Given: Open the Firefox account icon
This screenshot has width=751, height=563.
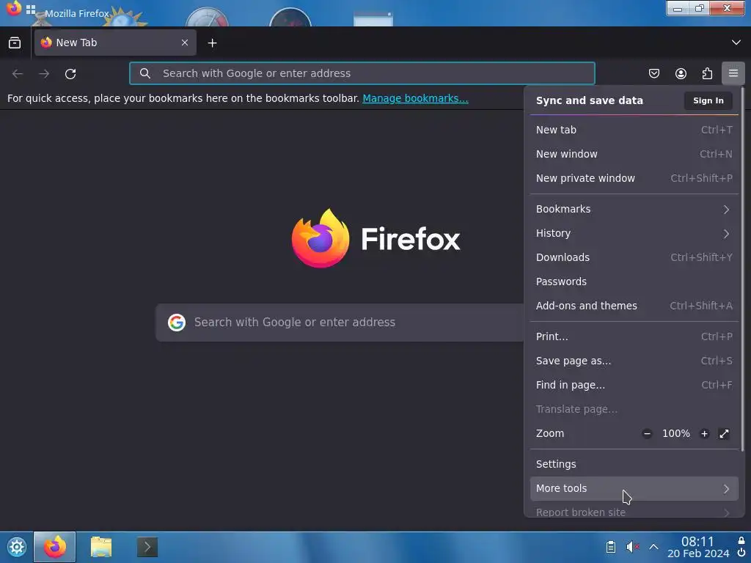Looking at the screenshot, I should coord(681,73).
